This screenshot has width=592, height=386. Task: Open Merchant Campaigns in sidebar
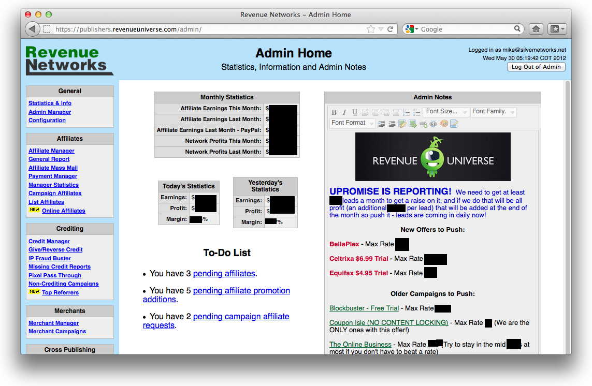[57, 331]
